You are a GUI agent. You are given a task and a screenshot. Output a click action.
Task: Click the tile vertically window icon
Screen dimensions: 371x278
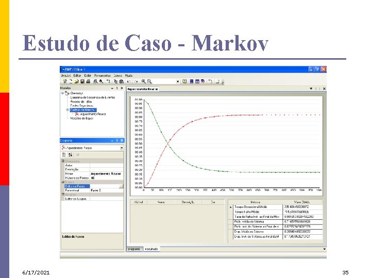[197, 81]
